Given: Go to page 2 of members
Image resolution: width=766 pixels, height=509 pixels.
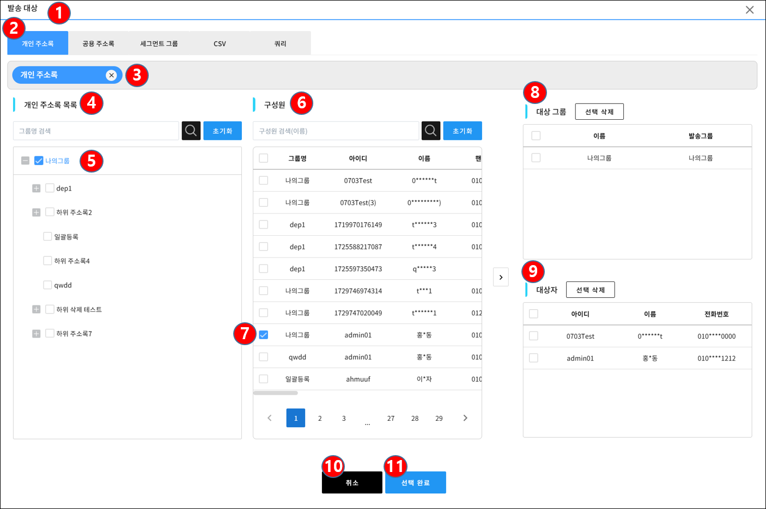Looking at the screenshot, I should 320,418.
